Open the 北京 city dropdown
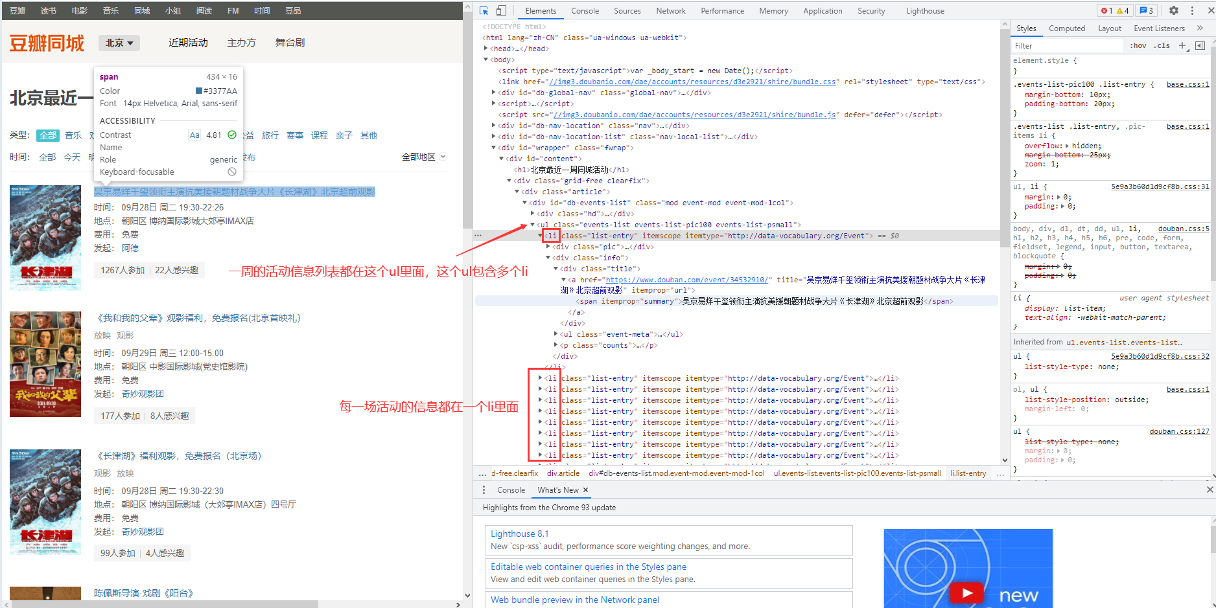This screenshot has height=608, width=1216. [x=119, y=43]
